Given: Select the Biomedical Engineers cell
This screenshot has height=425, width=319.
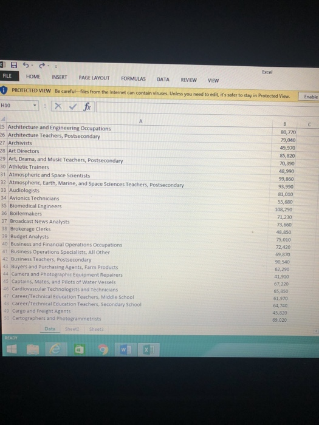Looking at the screenshot, I should [x=139, y=206].
